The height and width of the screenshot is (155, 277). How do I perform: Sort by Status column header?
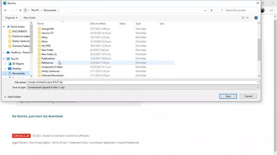coord(122,24)
